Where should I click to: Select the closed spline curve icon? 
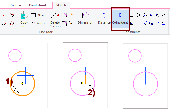[x=12, y=15]
